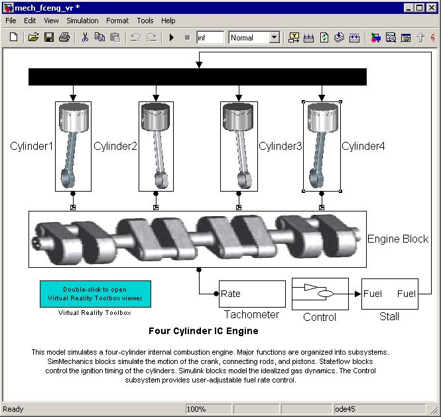441x417 pixels.
Task: Copy the selected block
Action: 99,37
